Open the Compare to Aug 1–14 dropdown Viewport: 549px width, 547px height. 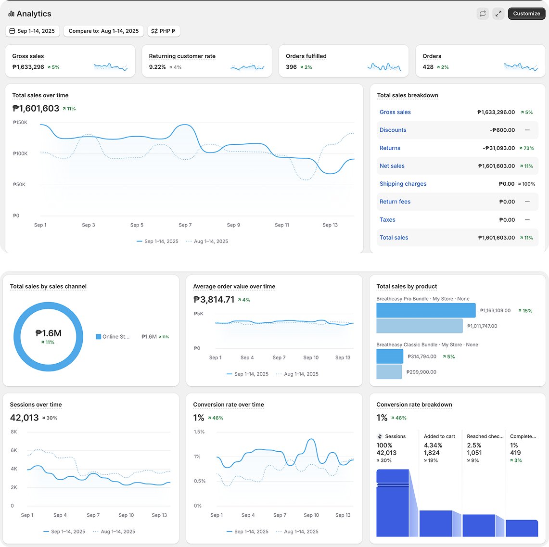[103, 31]
